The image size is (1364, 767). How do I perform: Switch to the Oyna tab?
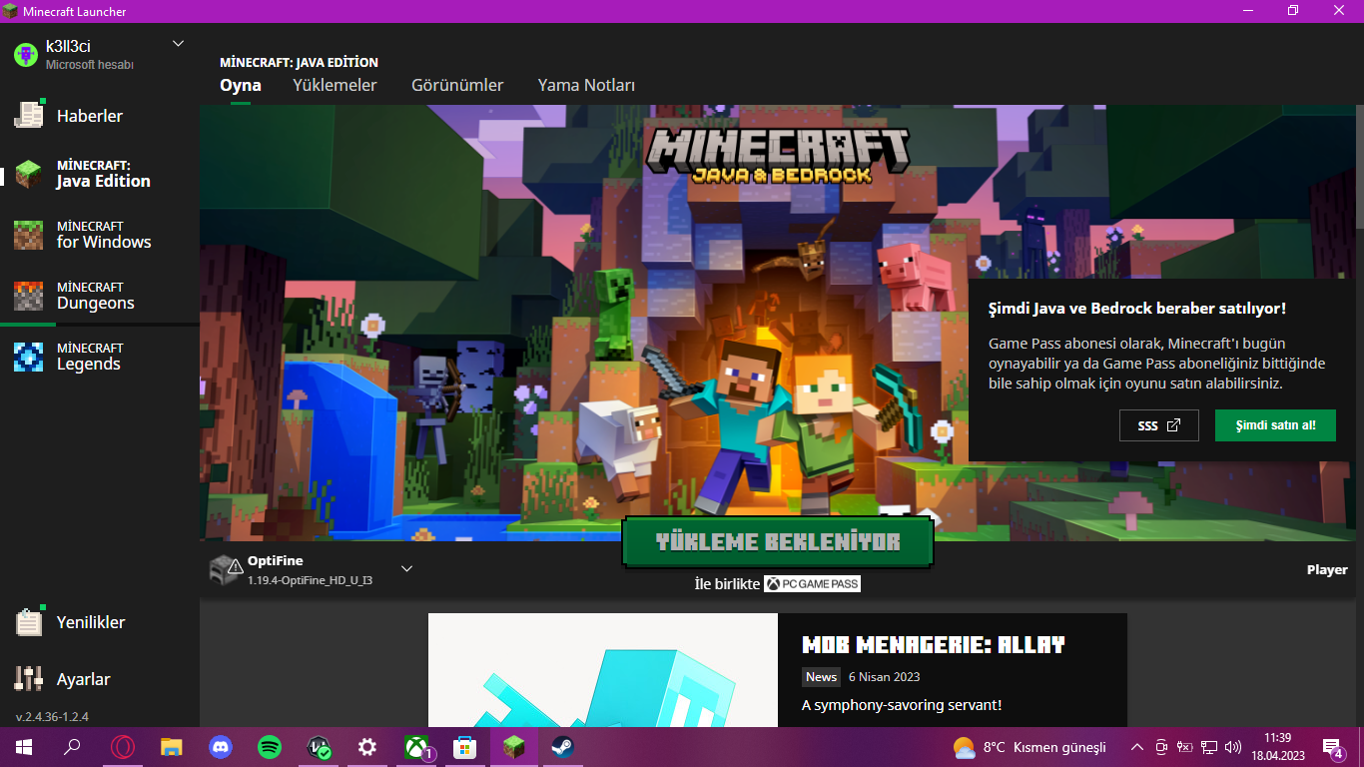[241, 86]
